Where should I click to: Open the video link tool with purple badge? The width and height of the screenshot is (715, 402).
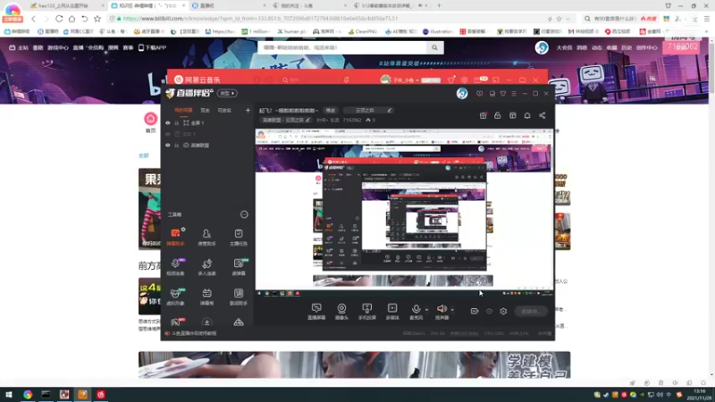pos(175,266)
